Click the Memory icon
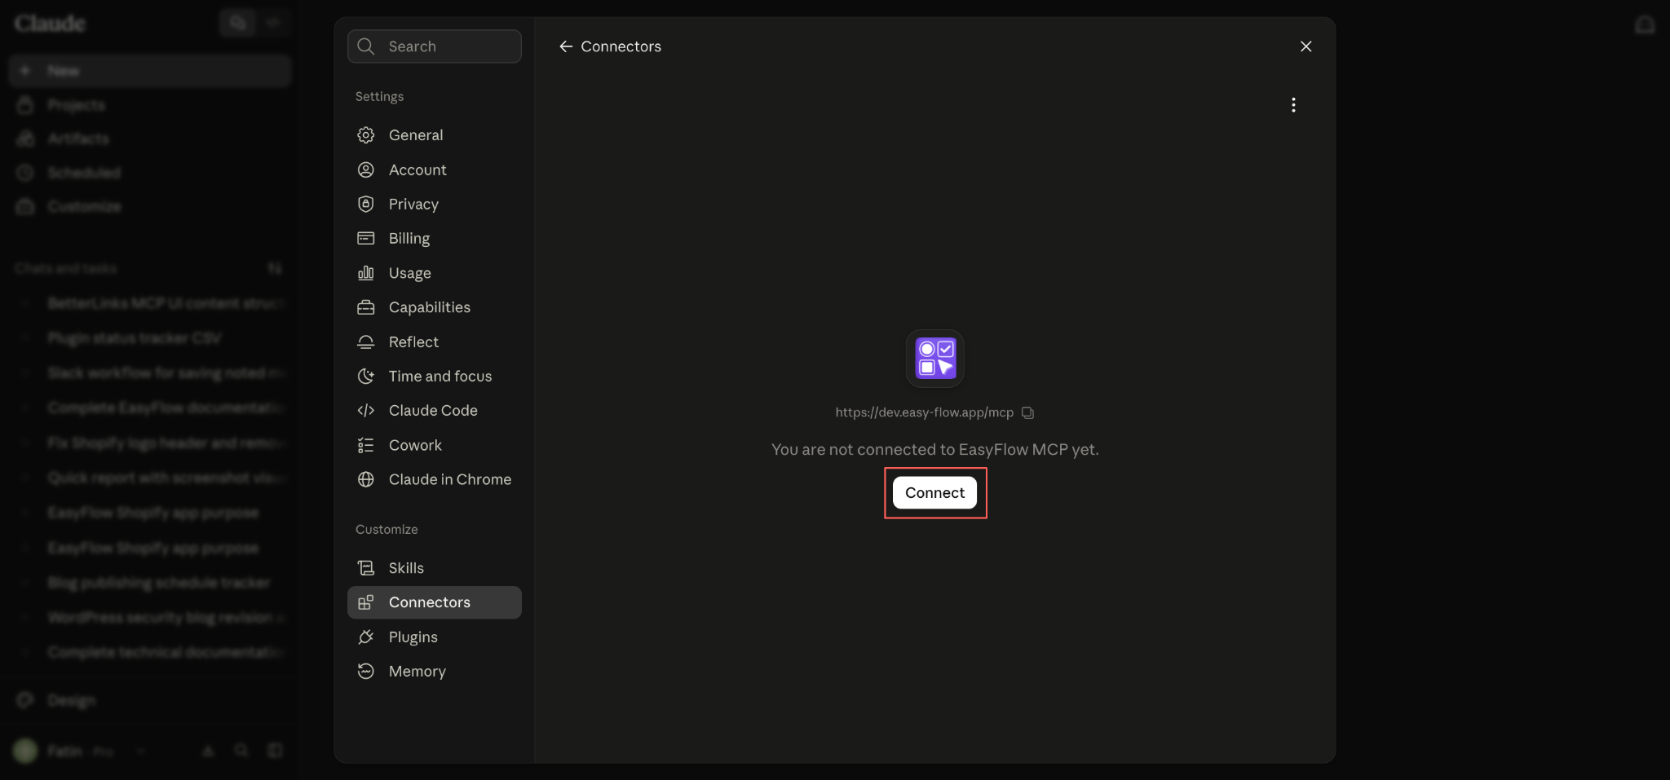Viewport: 1670px width, 780px height. [x=366, y=671]
